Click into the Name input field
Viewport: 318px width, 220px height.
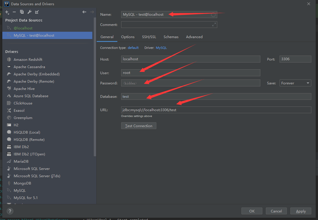(169, 15)
